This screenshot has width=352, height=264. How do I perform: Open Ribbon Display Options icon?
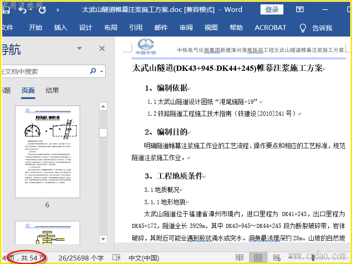(300, 9)
